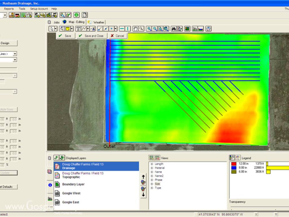Expand the Name view node
This screenshot has height=217, width=289.
[x=152, y=172]
